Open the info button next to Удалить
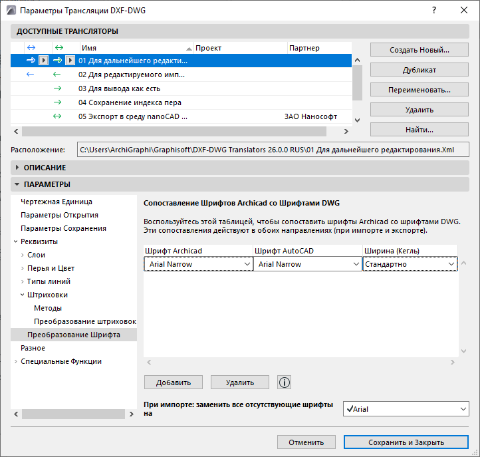Viewport: 480px width, 457px height. point(285,382)
